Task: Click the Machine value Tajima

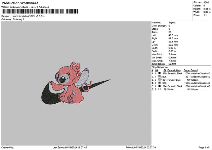Action: pos(172,23)
